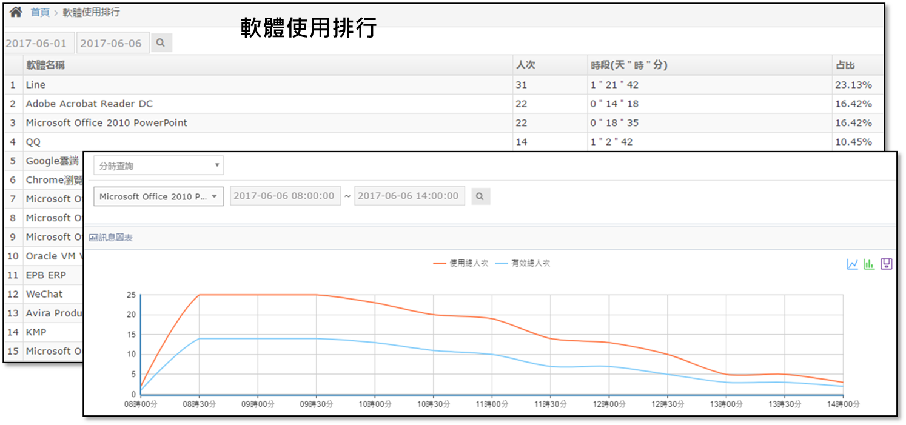Click the start time field 2017-06-06 08:00:00
The width and height of the screenshot is (906, 425).
coord(285,196)
